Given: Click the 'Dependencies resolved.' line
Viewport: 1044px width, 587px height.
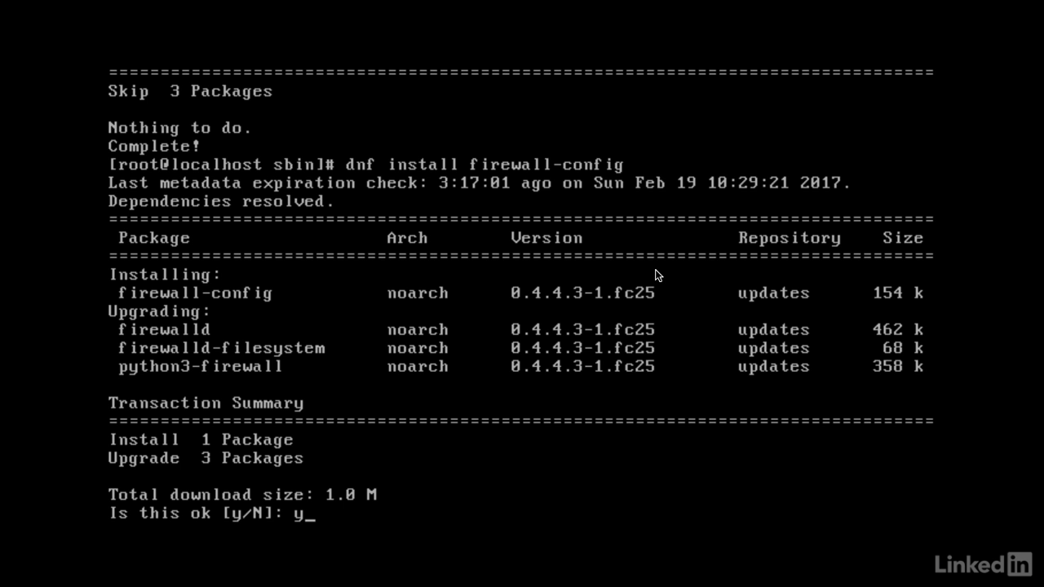Looking at the screenshot, I should tap(221, 201).
